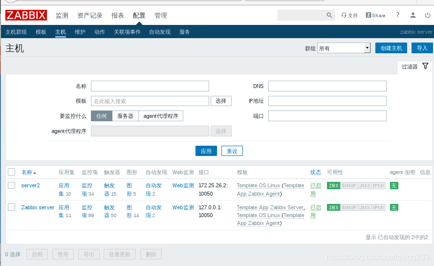Open the 支持 support link
Viewport: 434px width, 266px height.
coord(349,15)
